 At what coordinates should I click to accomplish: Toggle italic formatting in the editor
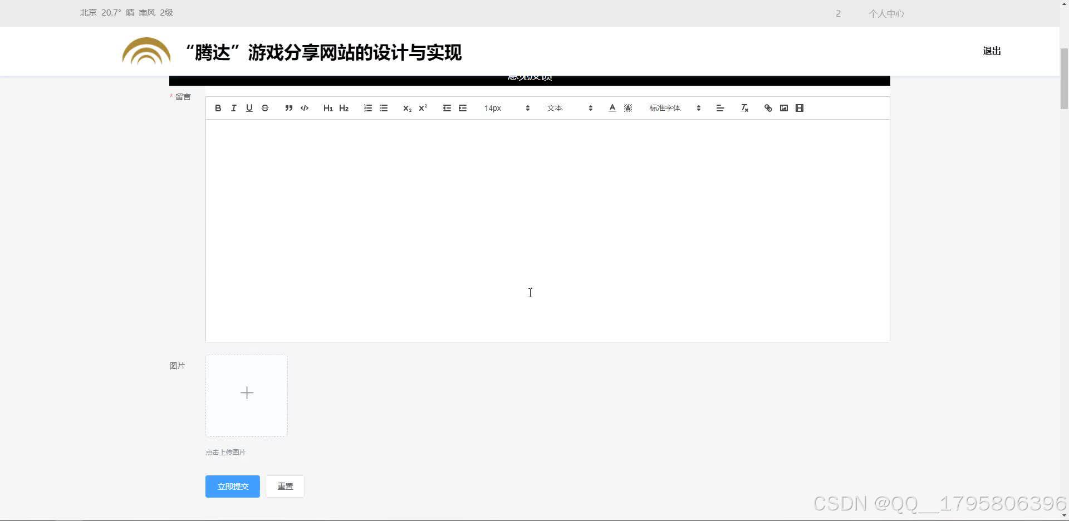(233, 108)
